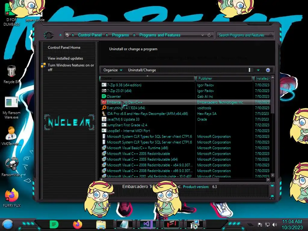The image size is (308, 231).
Task: Click the horizontal scrollbar right arrow
Action: coord(268,179)
